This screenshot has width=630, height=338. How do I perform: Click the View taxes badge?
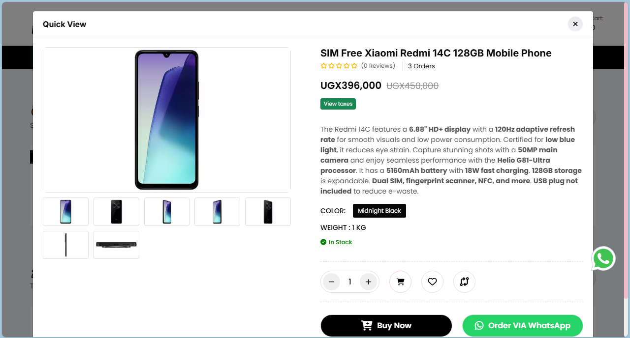click(x=338, y=104)
